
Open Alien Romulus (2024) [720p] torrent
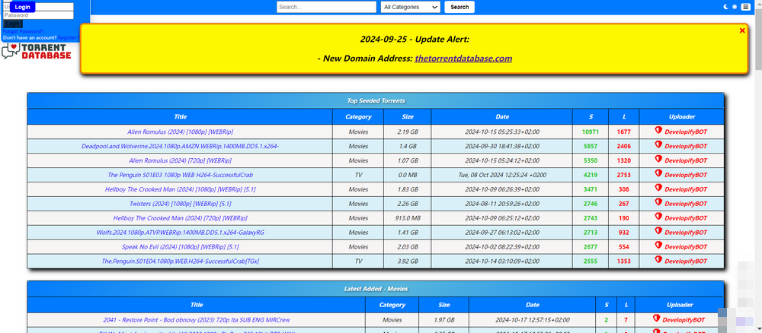click(x=181, y=160)
